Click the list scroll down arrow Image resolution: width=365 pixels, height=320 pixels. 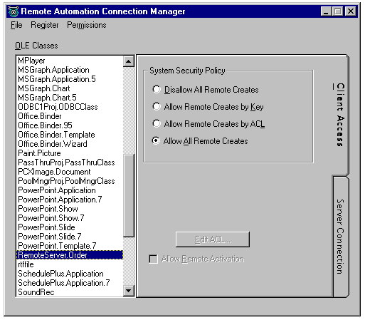pyautogui.click(x=129, y=291)
